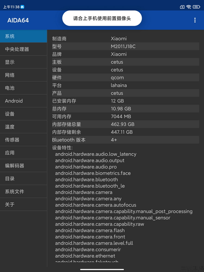The image size is (204, 272).
Task: Select the 可用内存 value 7044 MB
Action: (121, 116)
